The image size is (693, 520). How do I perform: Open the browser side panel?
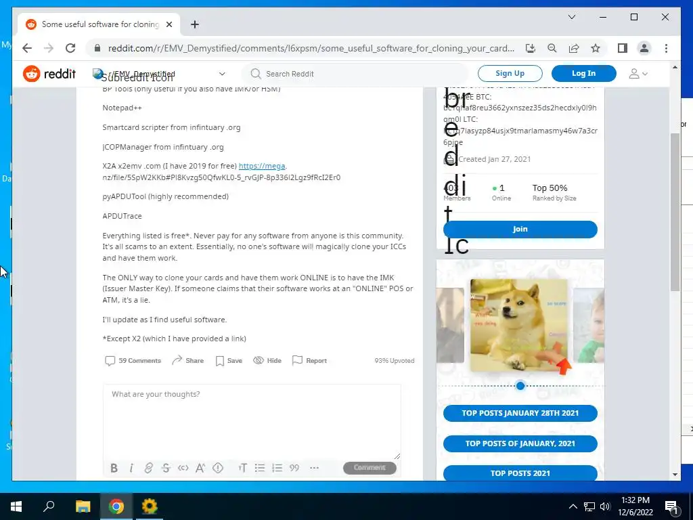pos(623,48)
